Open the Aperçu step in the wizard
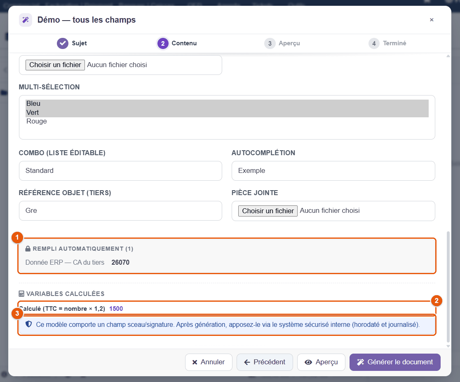460x382 pixels. click(x=282, y=43)
